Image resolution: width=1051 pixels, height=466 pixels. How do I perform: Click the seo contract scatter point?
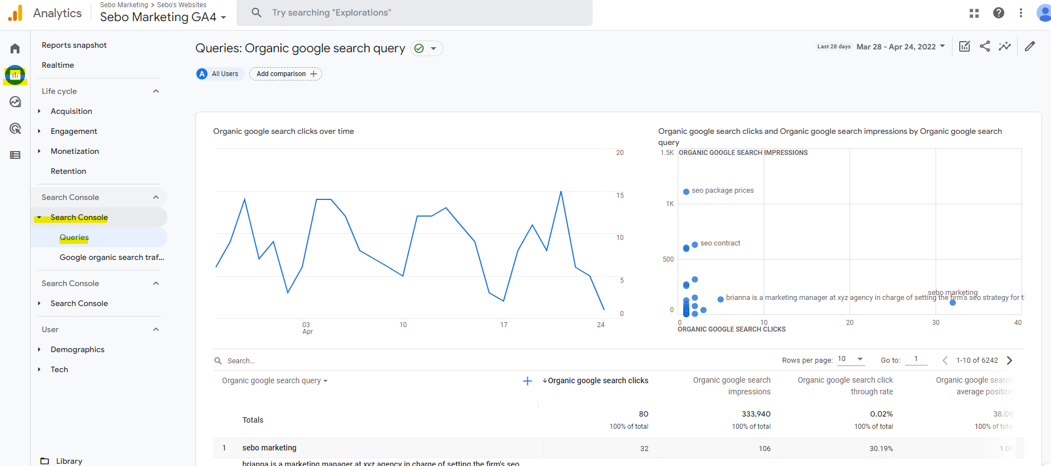[695, 244]
